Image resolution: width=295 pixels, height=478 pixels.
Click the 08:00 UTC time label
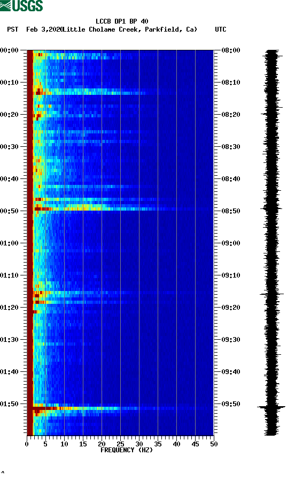231,50
